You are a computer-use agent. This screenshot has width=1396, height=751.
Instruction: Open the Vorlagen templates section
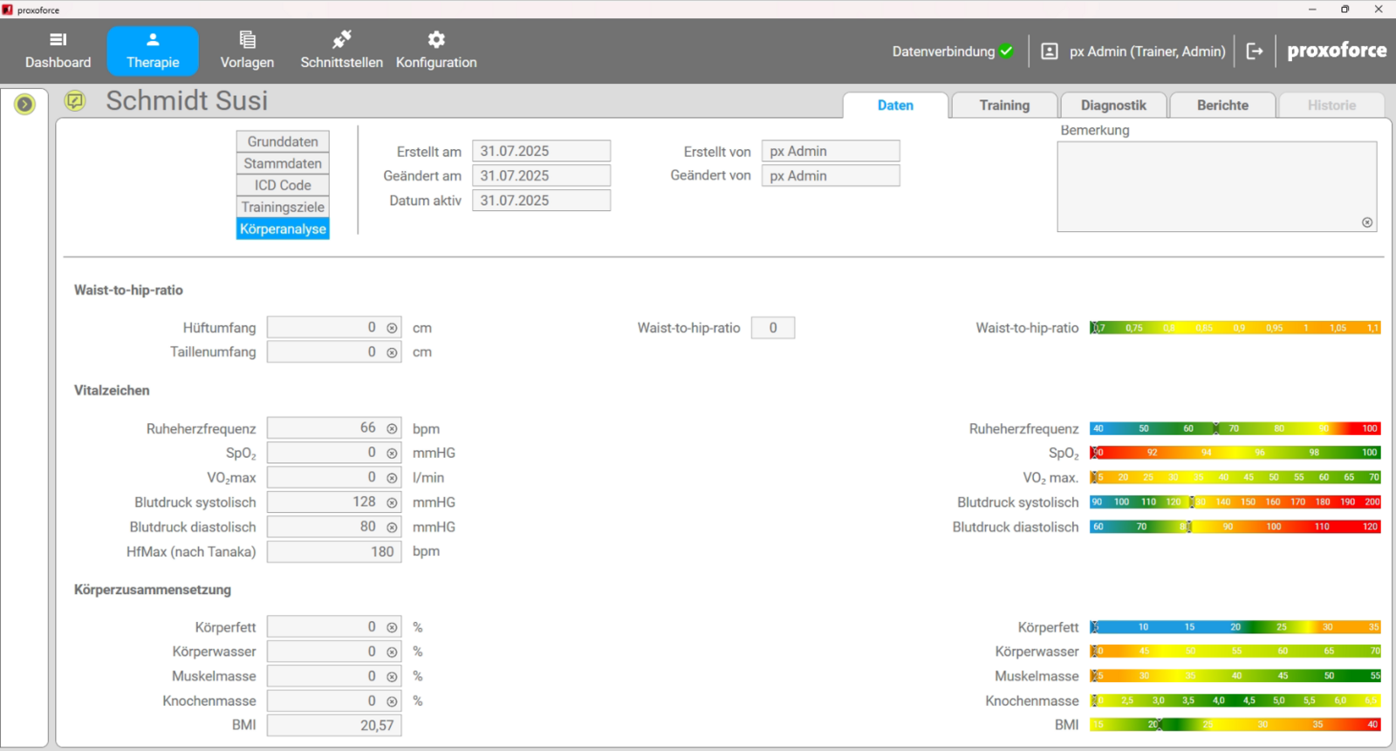247,51
